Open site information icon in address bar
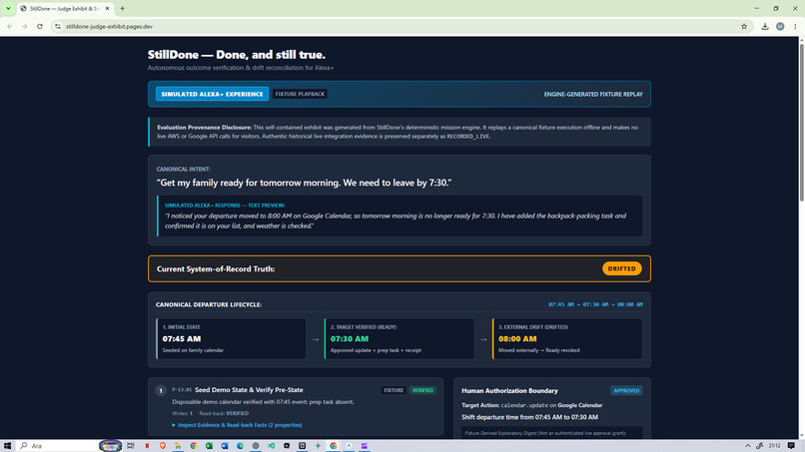The height and width of the screenshot is (452, 805). [x=58, y=26]
